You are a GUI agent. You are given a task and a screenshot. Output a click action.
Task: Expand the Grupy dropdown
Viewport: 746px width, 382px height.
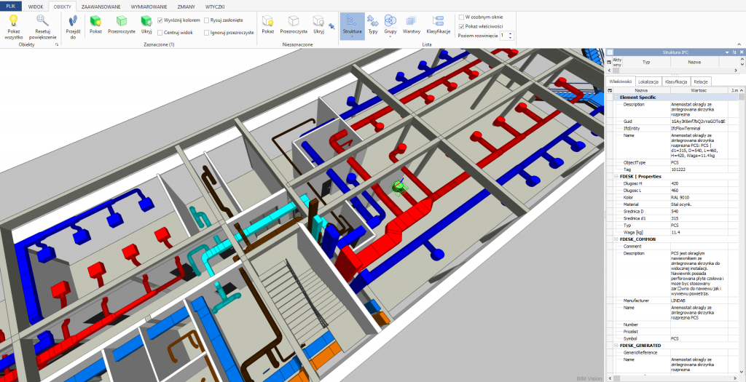tap(390, 36)
